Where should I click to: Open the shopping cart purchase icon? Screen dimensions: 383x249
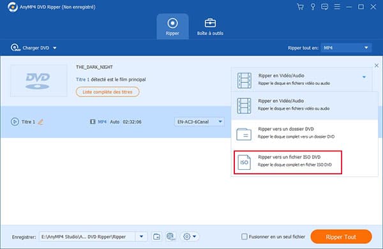tap(300, 7)
